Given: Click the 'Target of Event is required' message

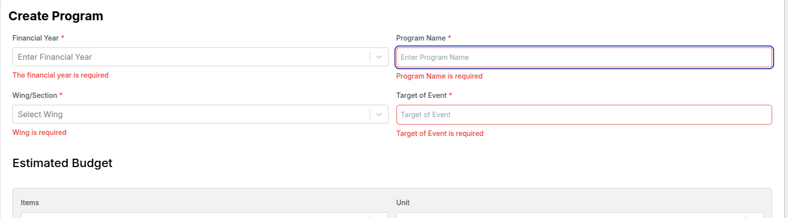Looking at the screenshot, I should click(x=440, y=133).
